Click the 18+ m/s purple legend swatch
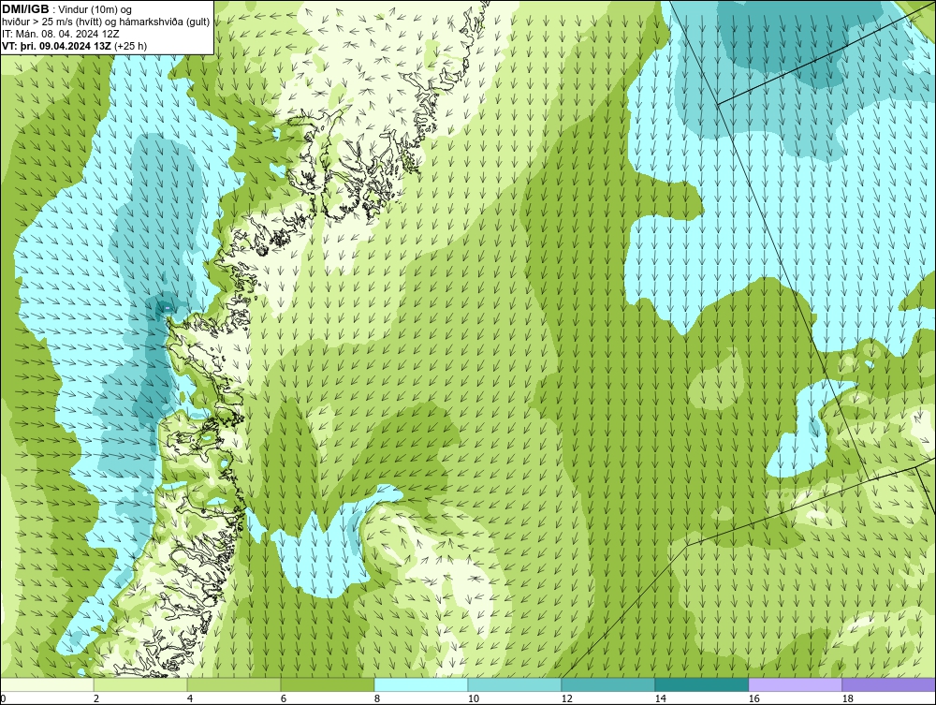Viewport: 936px width, 705px height. (x=889, y=684)
